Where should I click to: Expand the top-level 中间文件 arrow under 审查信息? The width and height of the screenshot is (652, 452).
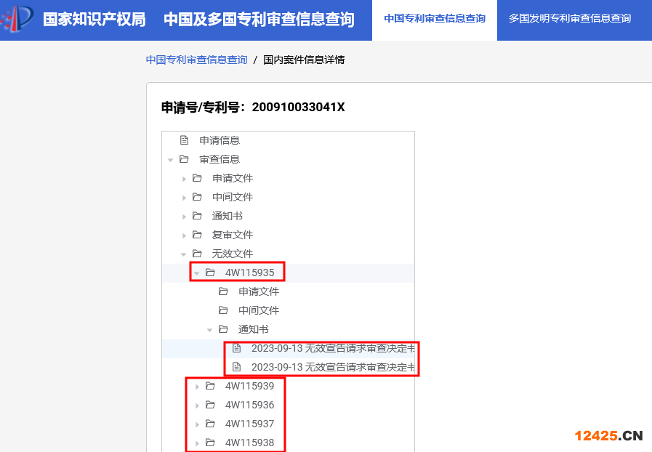[x=184, y=198]
